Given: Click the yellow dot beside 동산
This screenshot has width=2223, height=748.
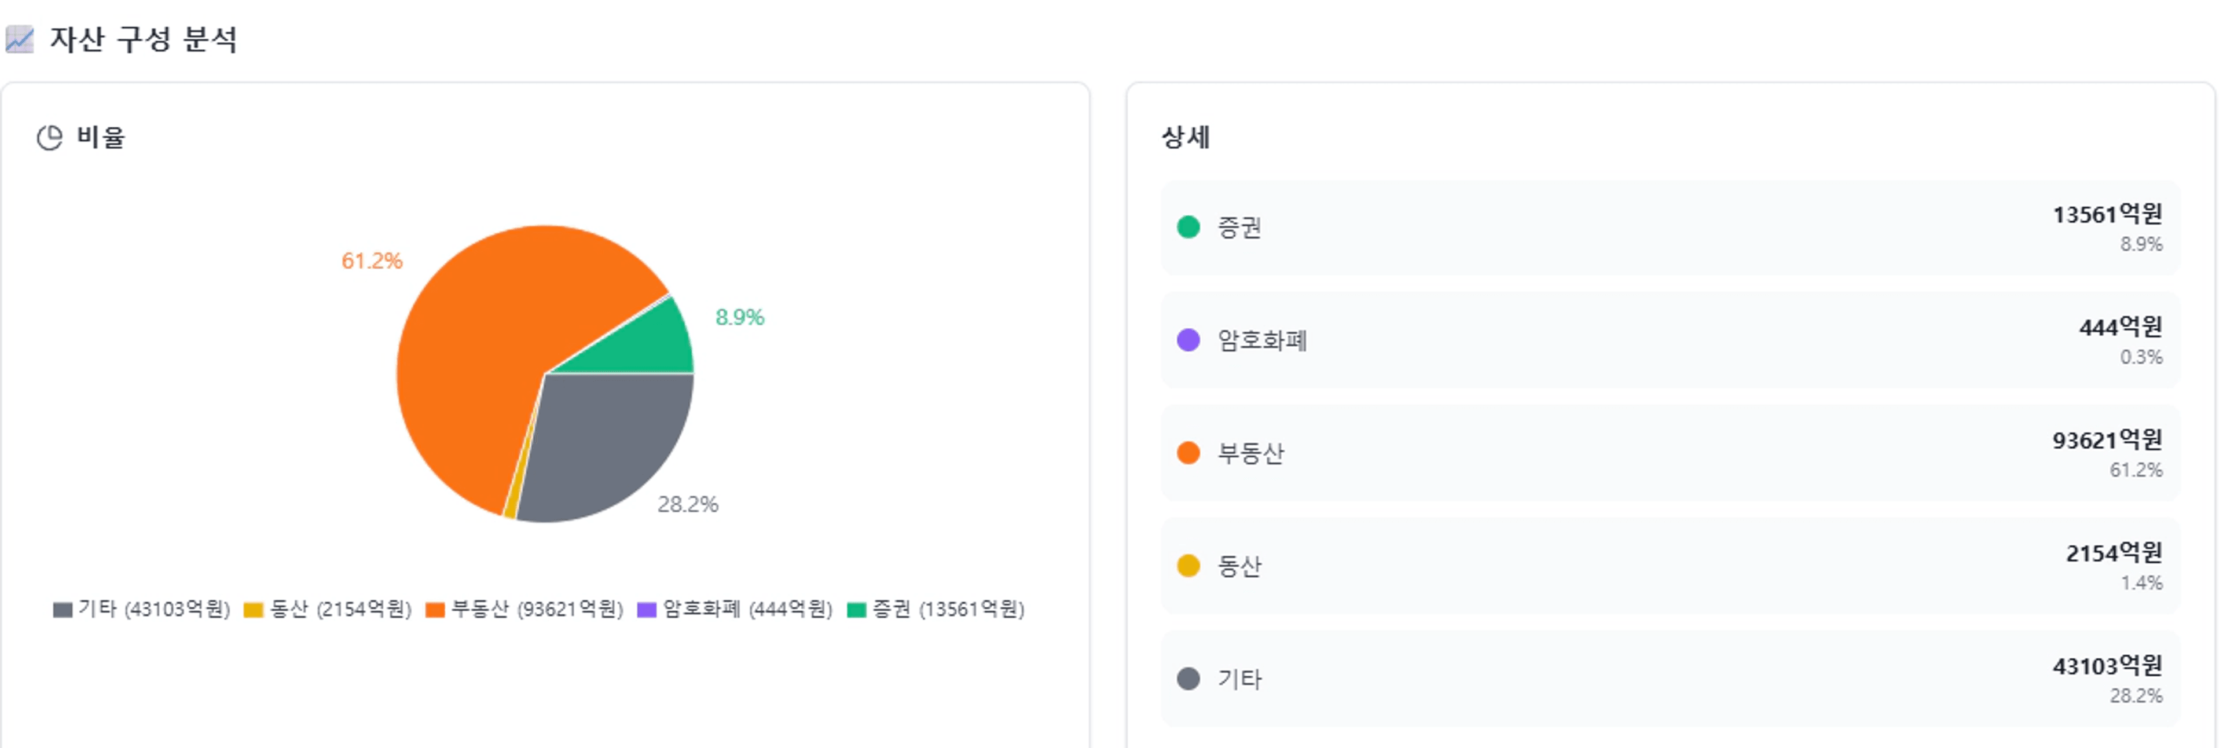Looking at the screenshot, I should (1187, 566).
